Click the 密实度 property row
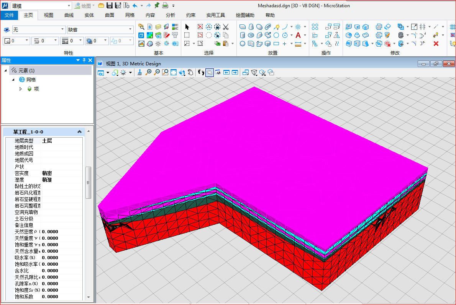Viewport: 456px width, 305px height. tap(44, 173)
